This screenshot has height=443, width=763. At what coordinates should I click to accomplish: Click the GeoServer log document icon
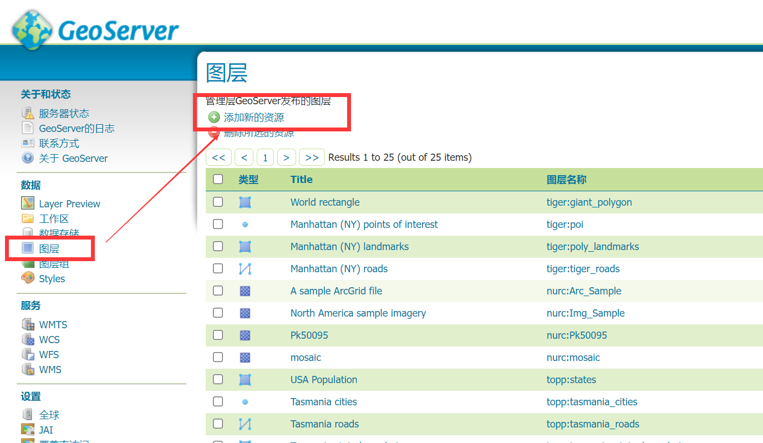(28, 128)
